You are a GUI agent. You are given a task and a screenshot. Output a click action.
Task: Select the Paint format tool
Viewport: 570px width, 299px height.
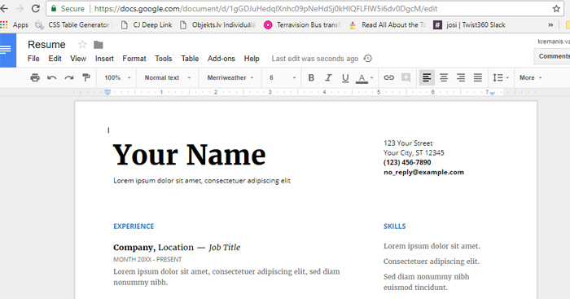point(86,77)
